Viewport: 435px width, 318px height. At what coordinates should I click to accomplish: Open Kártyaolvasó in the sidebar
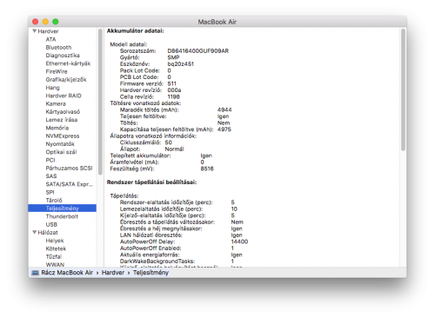coord(63,112)
